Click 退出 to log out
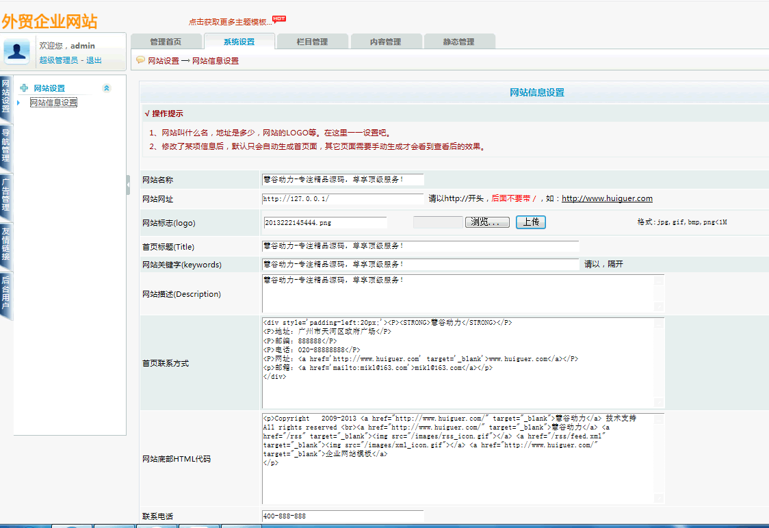769x528 pixels. click(94, 60)
